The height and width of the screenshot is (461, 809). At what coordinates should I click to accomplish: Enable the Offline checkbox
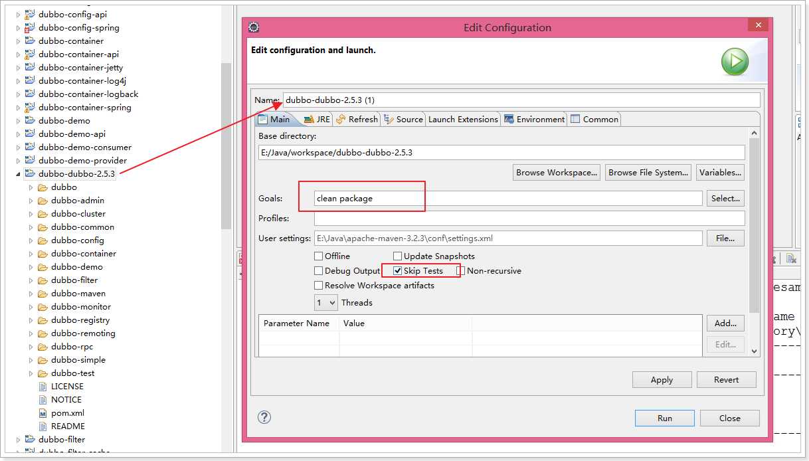[x=319, y=256]
